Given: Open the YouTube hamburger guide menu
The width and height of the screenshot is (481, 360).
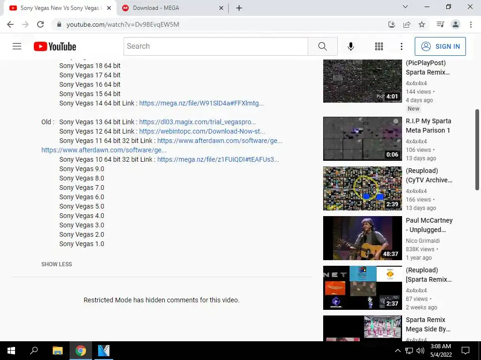Looking at the screenshot, I should [x=17, y=46].
